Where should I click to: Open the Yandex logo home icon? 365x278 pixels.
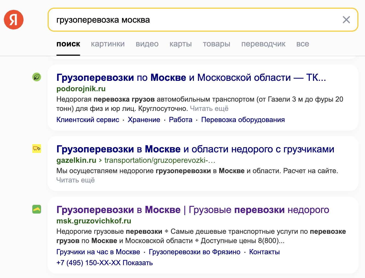(14, 20)
